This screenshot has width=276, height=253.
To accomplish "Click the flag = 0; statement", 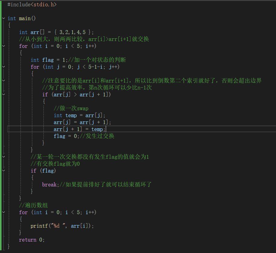I will click(x=67, y=136).
